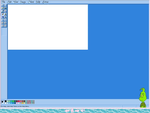This screenshot has width=150, height=113.
Task: Pick the pink color swatch
Action: coord(17,103)
